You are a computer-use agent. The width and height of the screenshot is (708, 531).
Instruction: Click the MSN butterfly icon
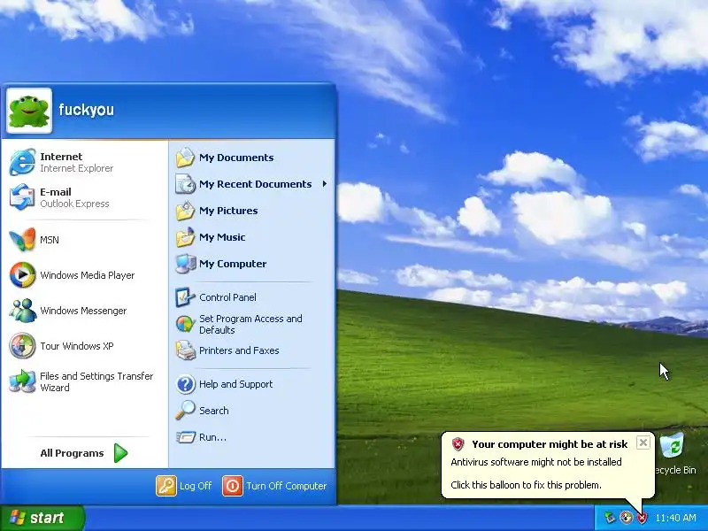click(x=22, y=239)
